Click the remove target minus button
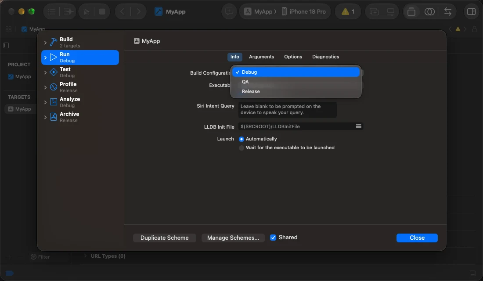The image size is (483, 281). point(20,257)
